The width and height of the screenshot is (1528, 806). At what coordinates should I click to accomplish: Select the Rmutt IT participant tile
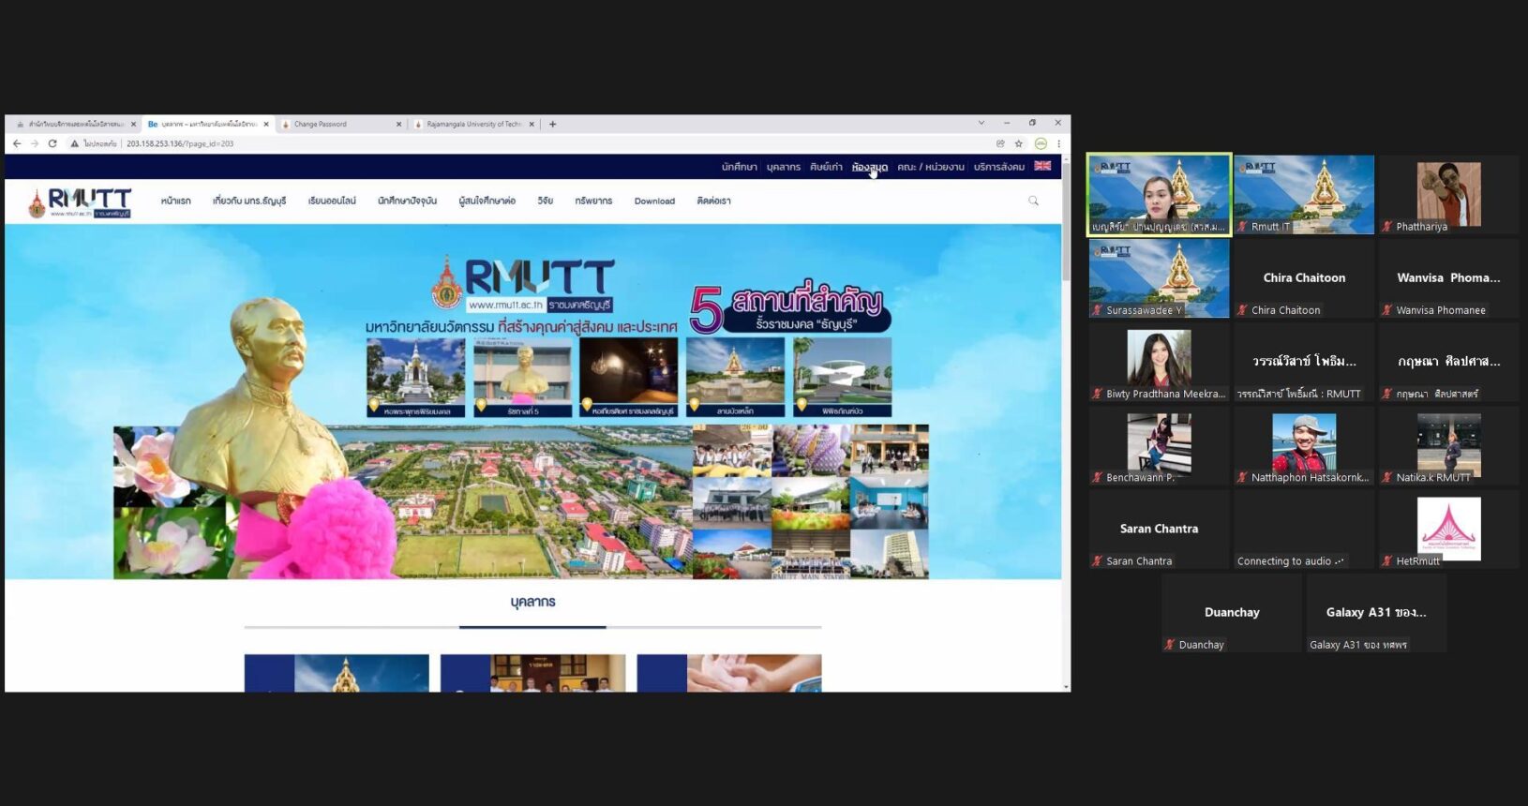[1304, 195]
